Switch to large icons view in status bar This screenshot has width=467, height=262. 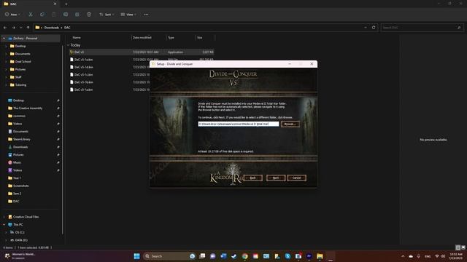[x=463, y=247]
